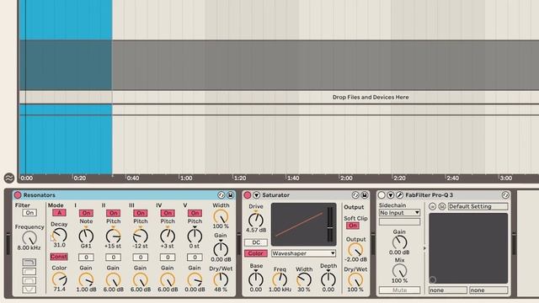Click the Resonators Frequency knob
Image resolution: width=539 pixels, height=303 pixels.
pos(29,238)
